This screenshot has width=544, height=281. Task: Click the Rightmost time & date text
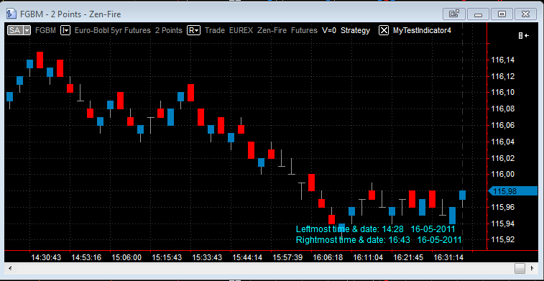click(x=379, y=240)
